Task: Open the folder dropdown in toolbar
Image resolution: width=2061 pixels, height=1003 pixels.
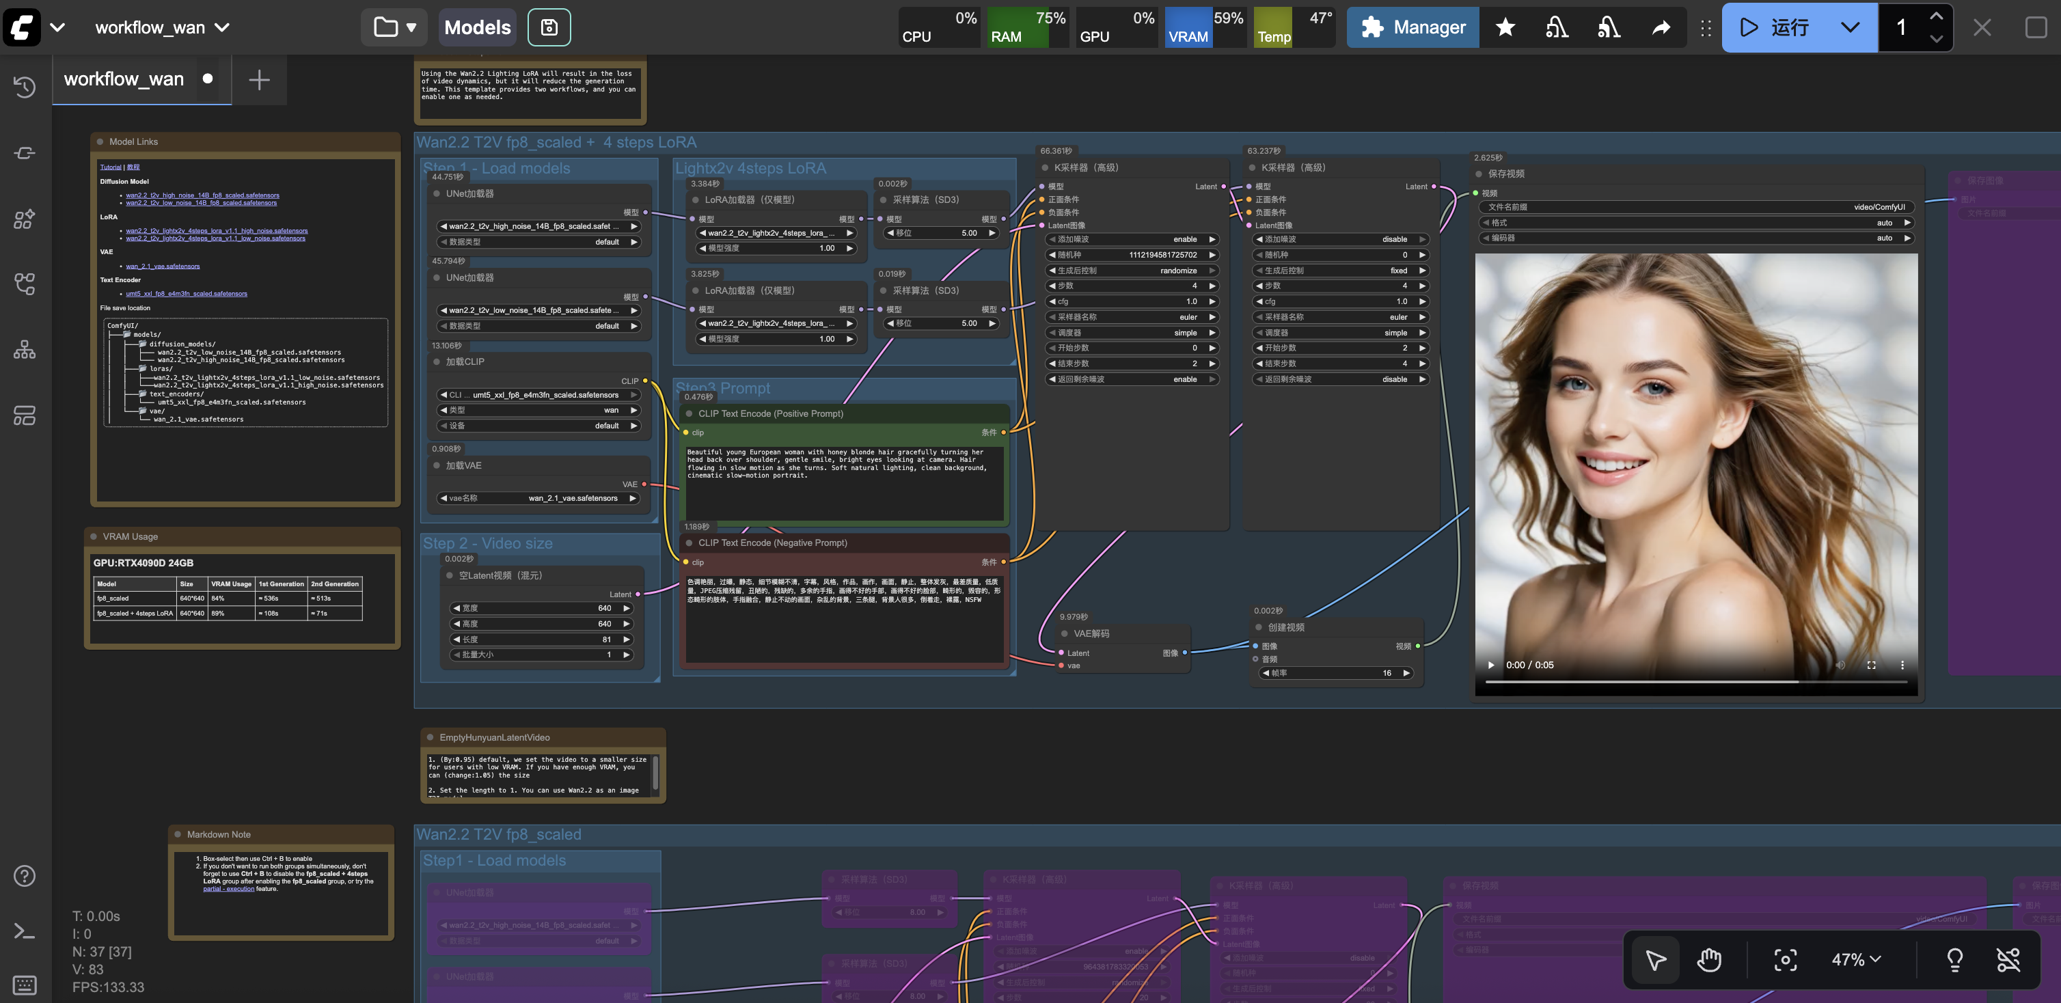Action: pyautogui.click(x=394, y=27)
